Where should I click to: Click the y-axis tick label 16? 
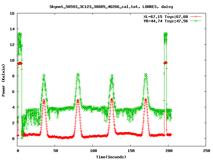click(x=12, y=13)
